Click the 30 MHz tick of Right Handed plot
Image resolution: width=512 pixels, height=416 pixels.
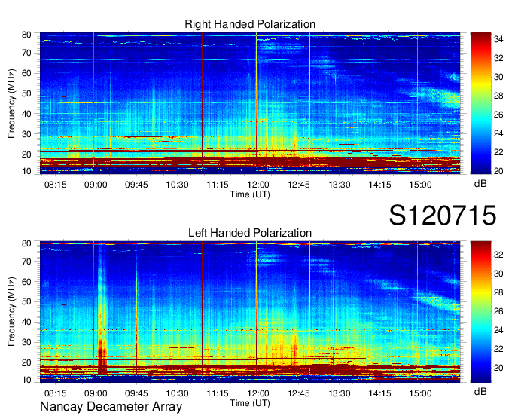26,134
